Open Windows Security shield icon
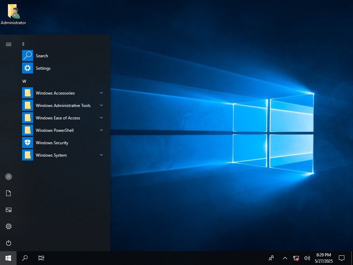Viewport: 353px width, 265px height. coord(28,143)
